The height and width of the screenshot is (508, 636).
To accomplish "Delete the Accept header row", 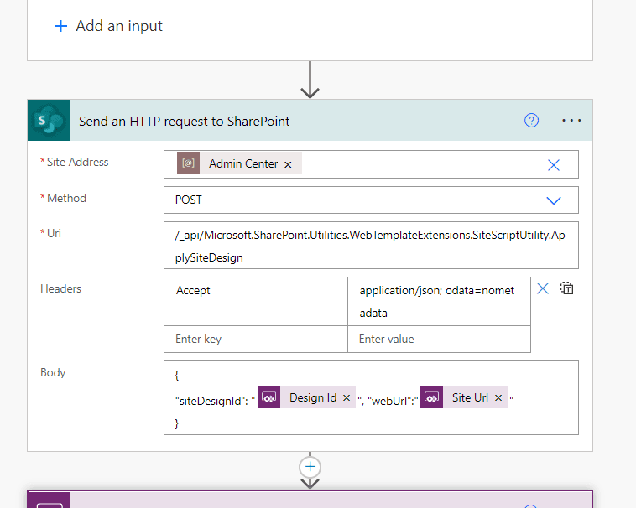I will tap(543, 288).
